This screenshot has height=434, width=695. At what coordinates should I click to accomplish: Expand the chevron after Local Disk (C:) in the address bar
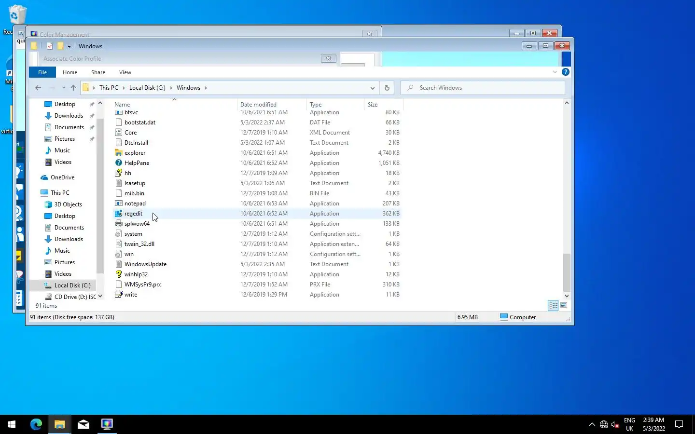(171, 88)
